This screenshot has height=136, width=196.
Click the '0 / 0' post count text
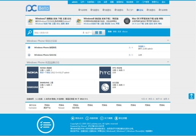coord(131,55)
